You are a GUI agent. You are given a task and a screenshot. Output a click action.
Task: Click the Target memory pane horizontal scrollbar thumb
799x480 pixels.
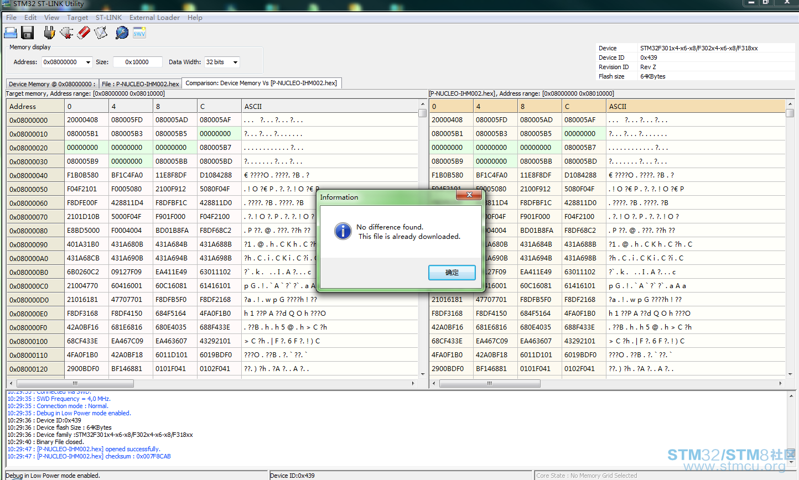pos(75,383)
